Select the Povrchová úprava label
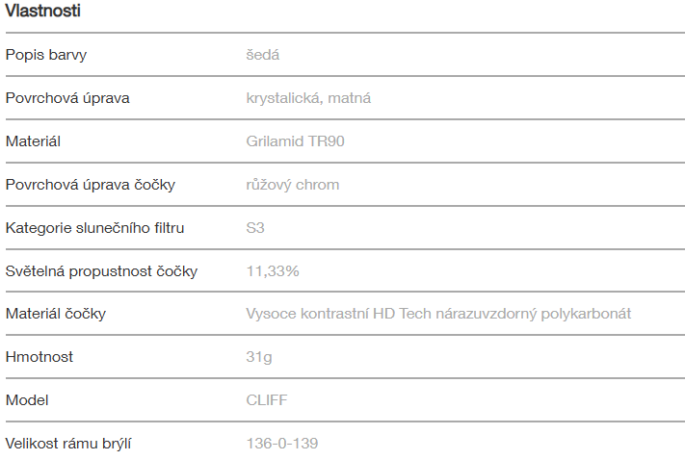 (x=67, y=98)
